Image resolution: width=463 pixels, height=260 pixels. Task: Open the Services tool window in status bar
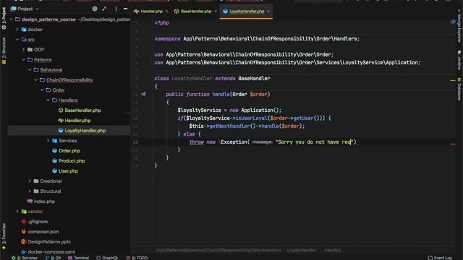coord(25,258)
